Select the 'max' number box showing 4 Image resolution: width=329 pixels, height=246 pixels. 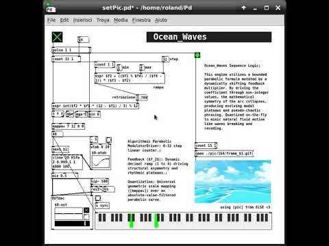click(x=141, y=68)
